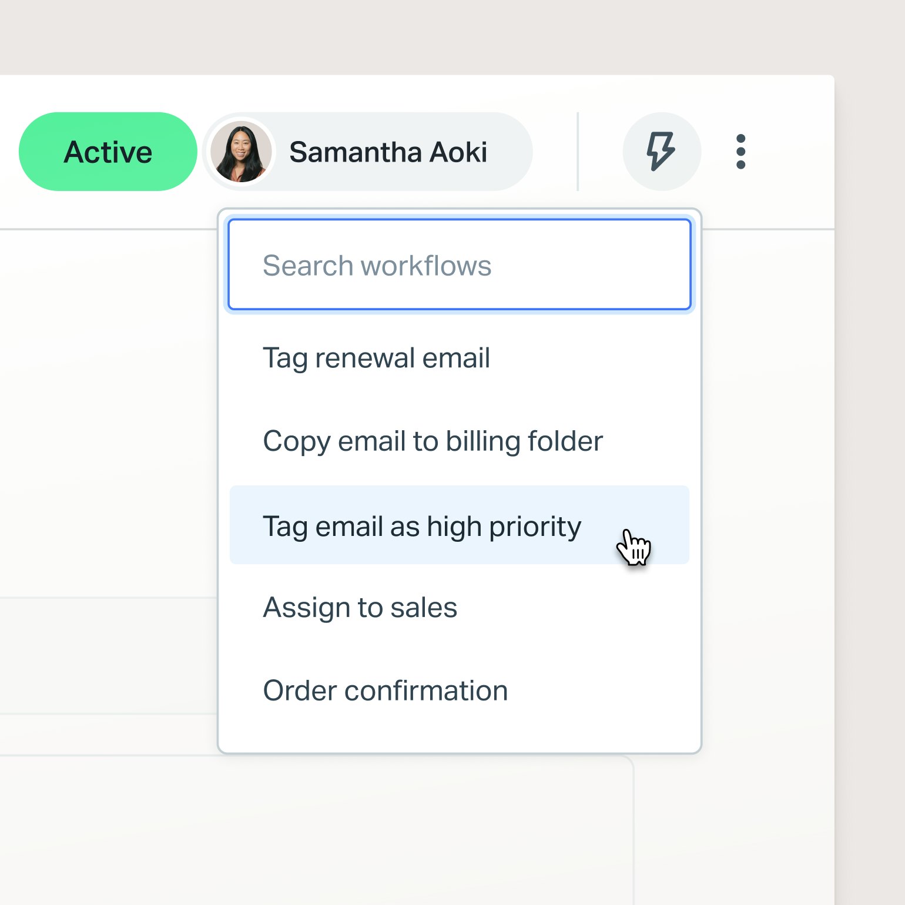Image resolution: width=905 pixels, height=905 pixels.
Task: Pick the Assign to sales workflow
Action: (x=360, y=608)
